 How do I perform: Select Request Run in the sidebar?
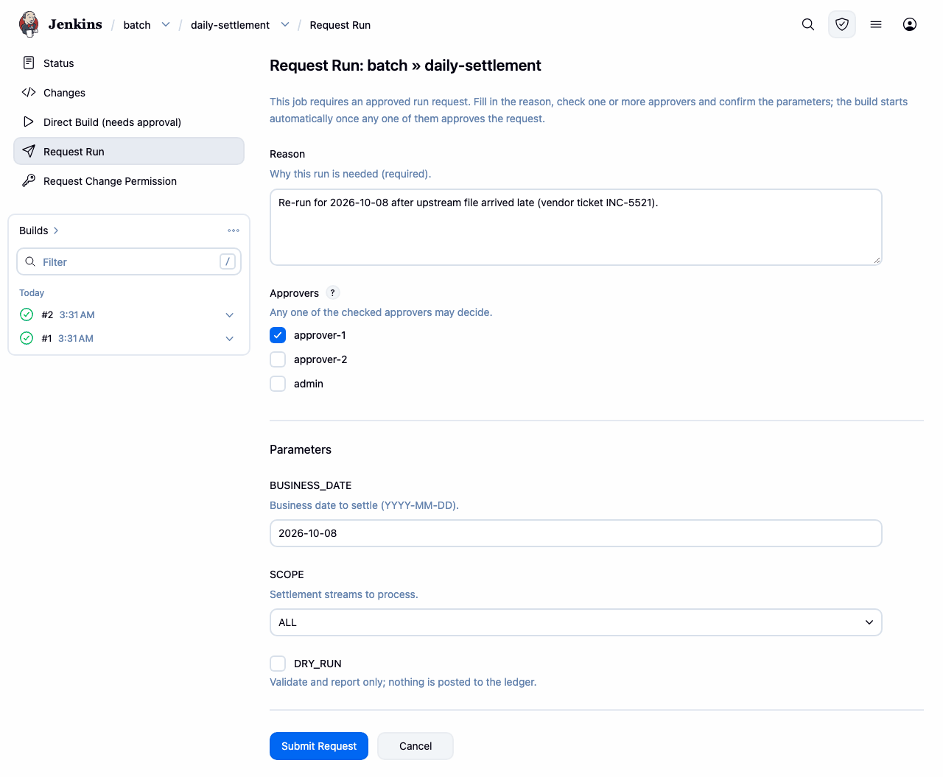click(x=129, y=151)
